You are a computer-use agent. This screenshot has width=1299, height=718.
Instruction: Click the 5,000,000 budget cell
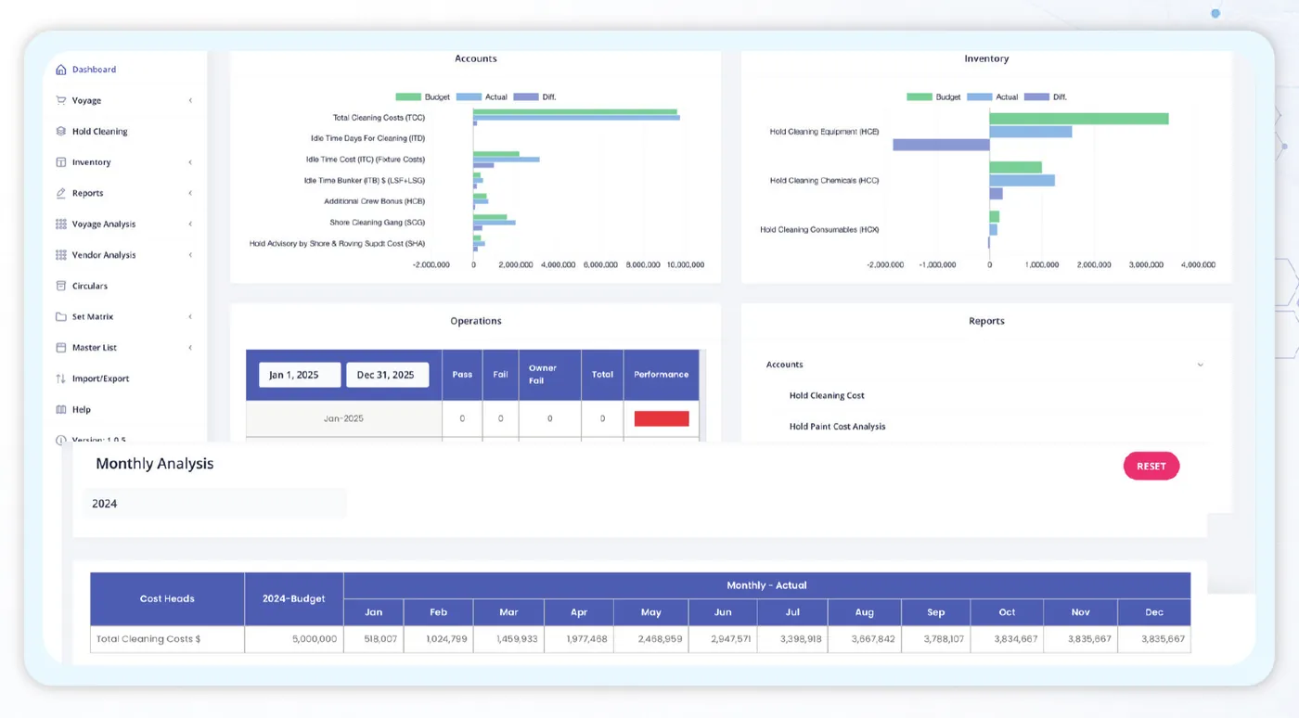(x=294, y=639)
